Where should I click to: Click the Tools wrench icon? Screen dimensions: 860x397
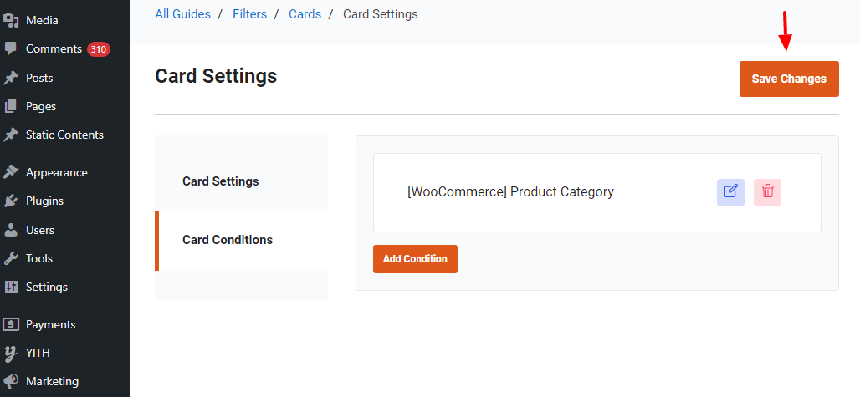tap(11, 258)
